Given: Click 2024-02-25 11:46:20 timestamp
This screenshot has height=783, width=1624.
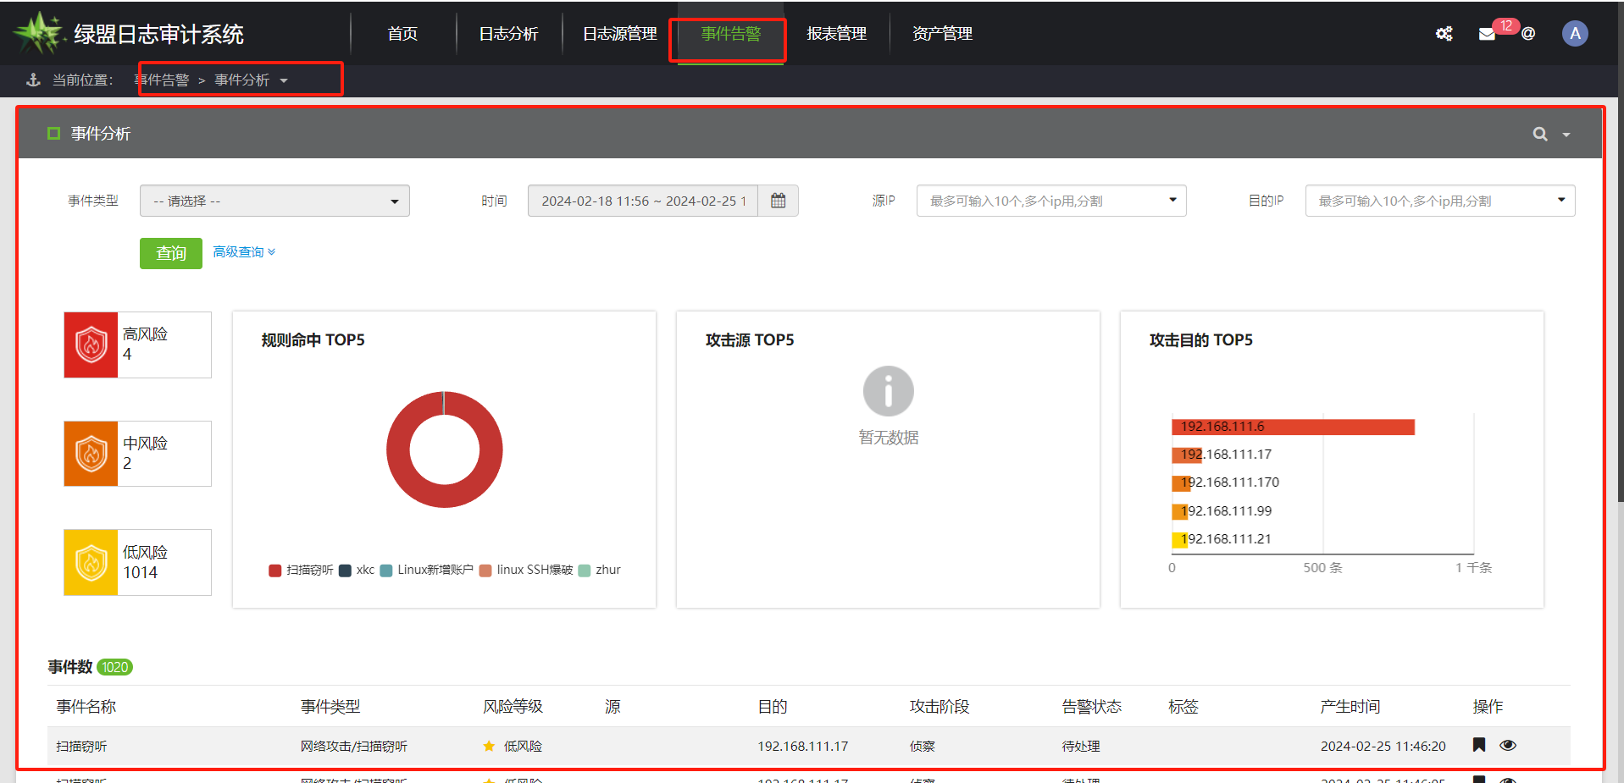Looking at the screenshot, I should (1383, 747).
